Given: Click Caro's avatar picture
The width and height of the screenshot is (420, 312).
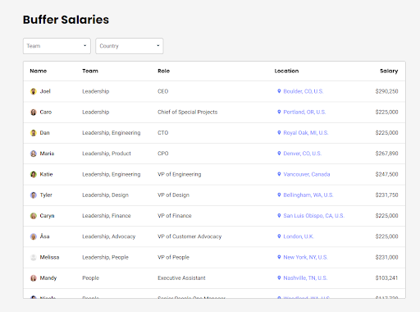Looking at the screenshot, I should (x=34, y=112).
